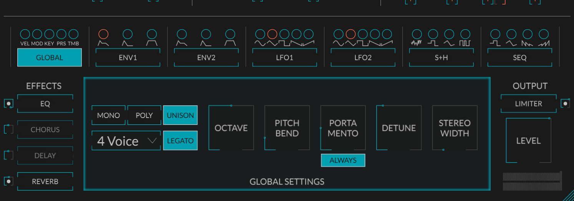The width and height of the screenshot is (574, 201).
Task: Click the ALWAYS portamento mode button
Action: click(343, 160)
